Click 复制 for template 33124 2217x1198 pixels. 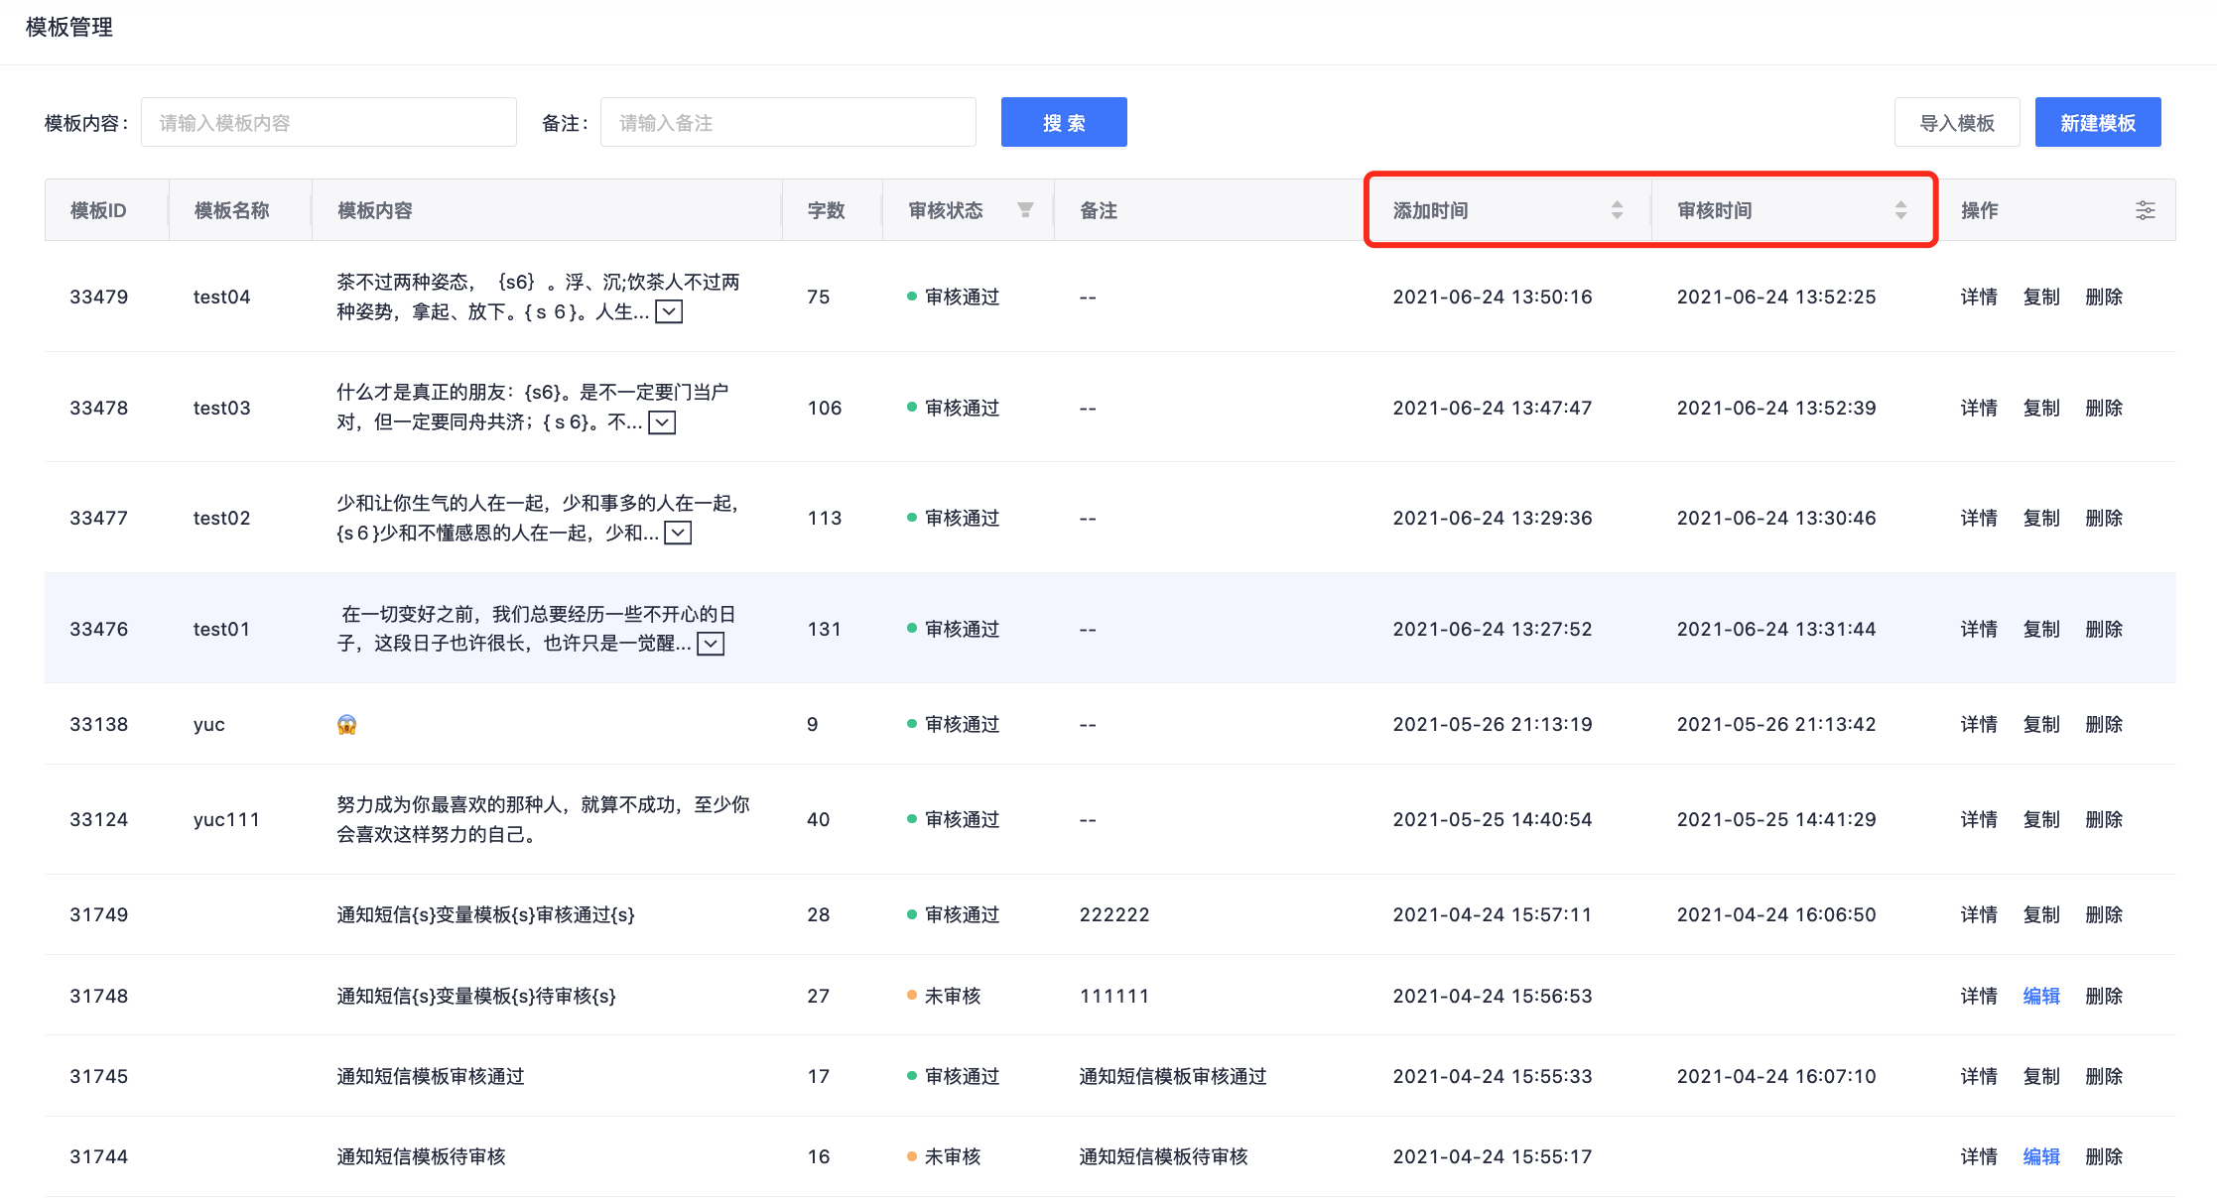point(2041,819)
